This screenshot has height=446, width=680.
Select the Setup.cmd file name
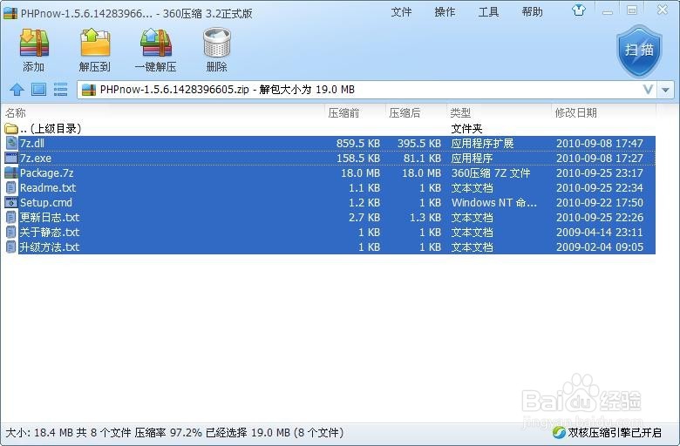[46, 202]
